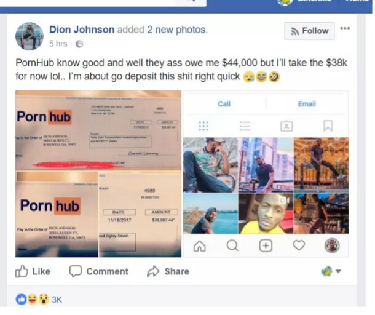Click the top-bar profile avatar
375x315 pixels.
[285, 2]
